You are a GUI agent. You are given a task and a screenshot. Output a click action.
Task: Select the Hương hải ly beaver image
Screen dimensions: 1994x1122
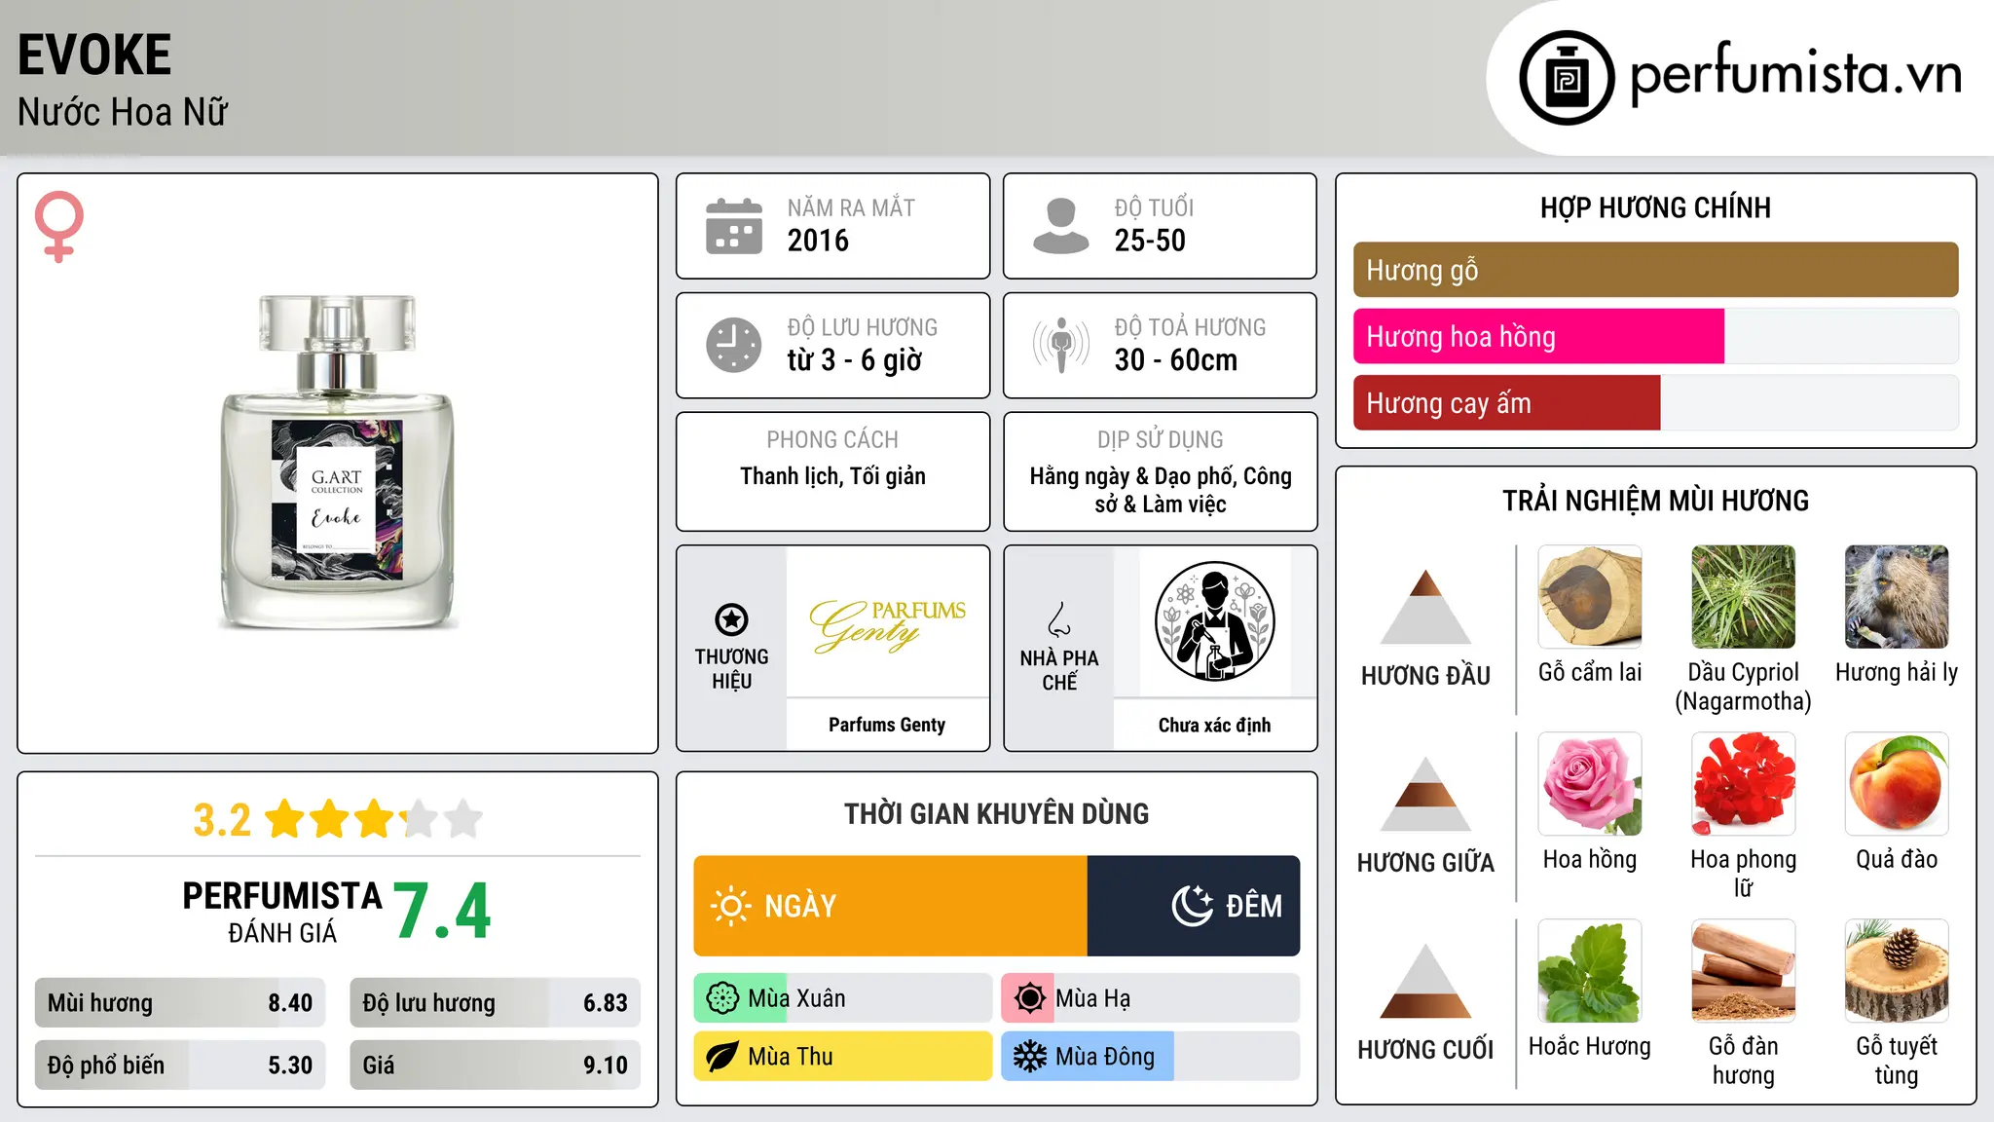[1897, 597]
